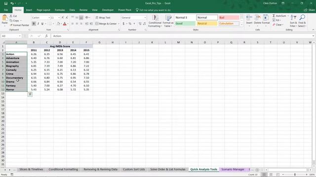Apply the fill color bucket
The width and height of the screenshot is (316, 177).
coord(58,24)
